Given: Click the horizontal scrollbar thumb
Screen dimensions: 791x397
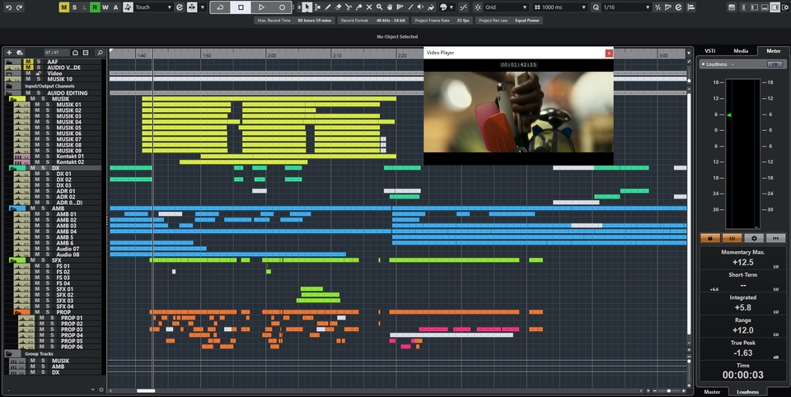Looking at the screenshot, I should click(146, 391).
